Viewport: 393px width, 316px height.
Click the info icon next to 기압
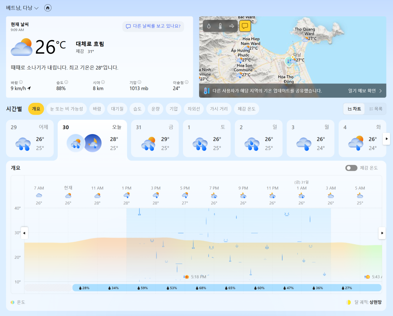140,82
